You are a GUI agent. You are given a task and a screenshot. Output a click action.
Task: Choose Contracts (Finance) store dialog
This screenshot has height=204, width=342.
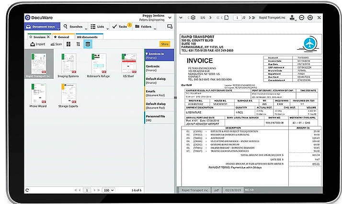tap(159, 68)
